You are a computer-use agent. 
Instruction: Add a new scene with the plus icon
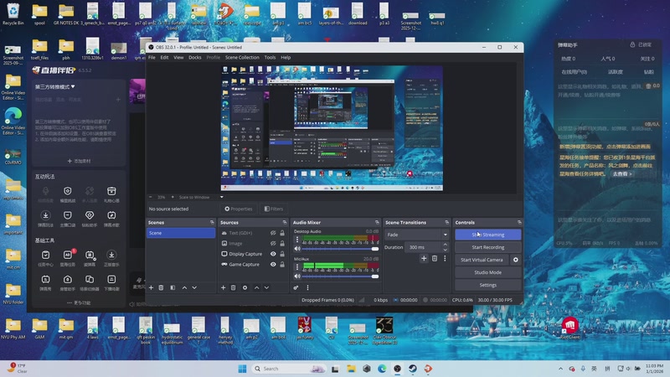click(151, 287)
